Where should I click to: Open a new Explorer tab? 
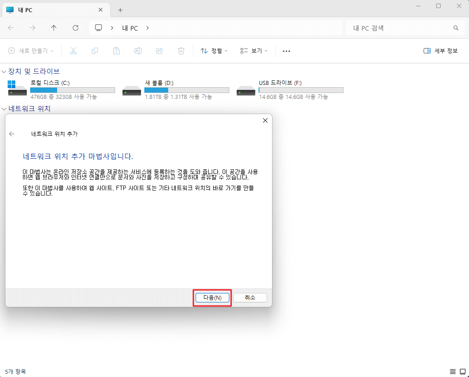coord(120,10)
